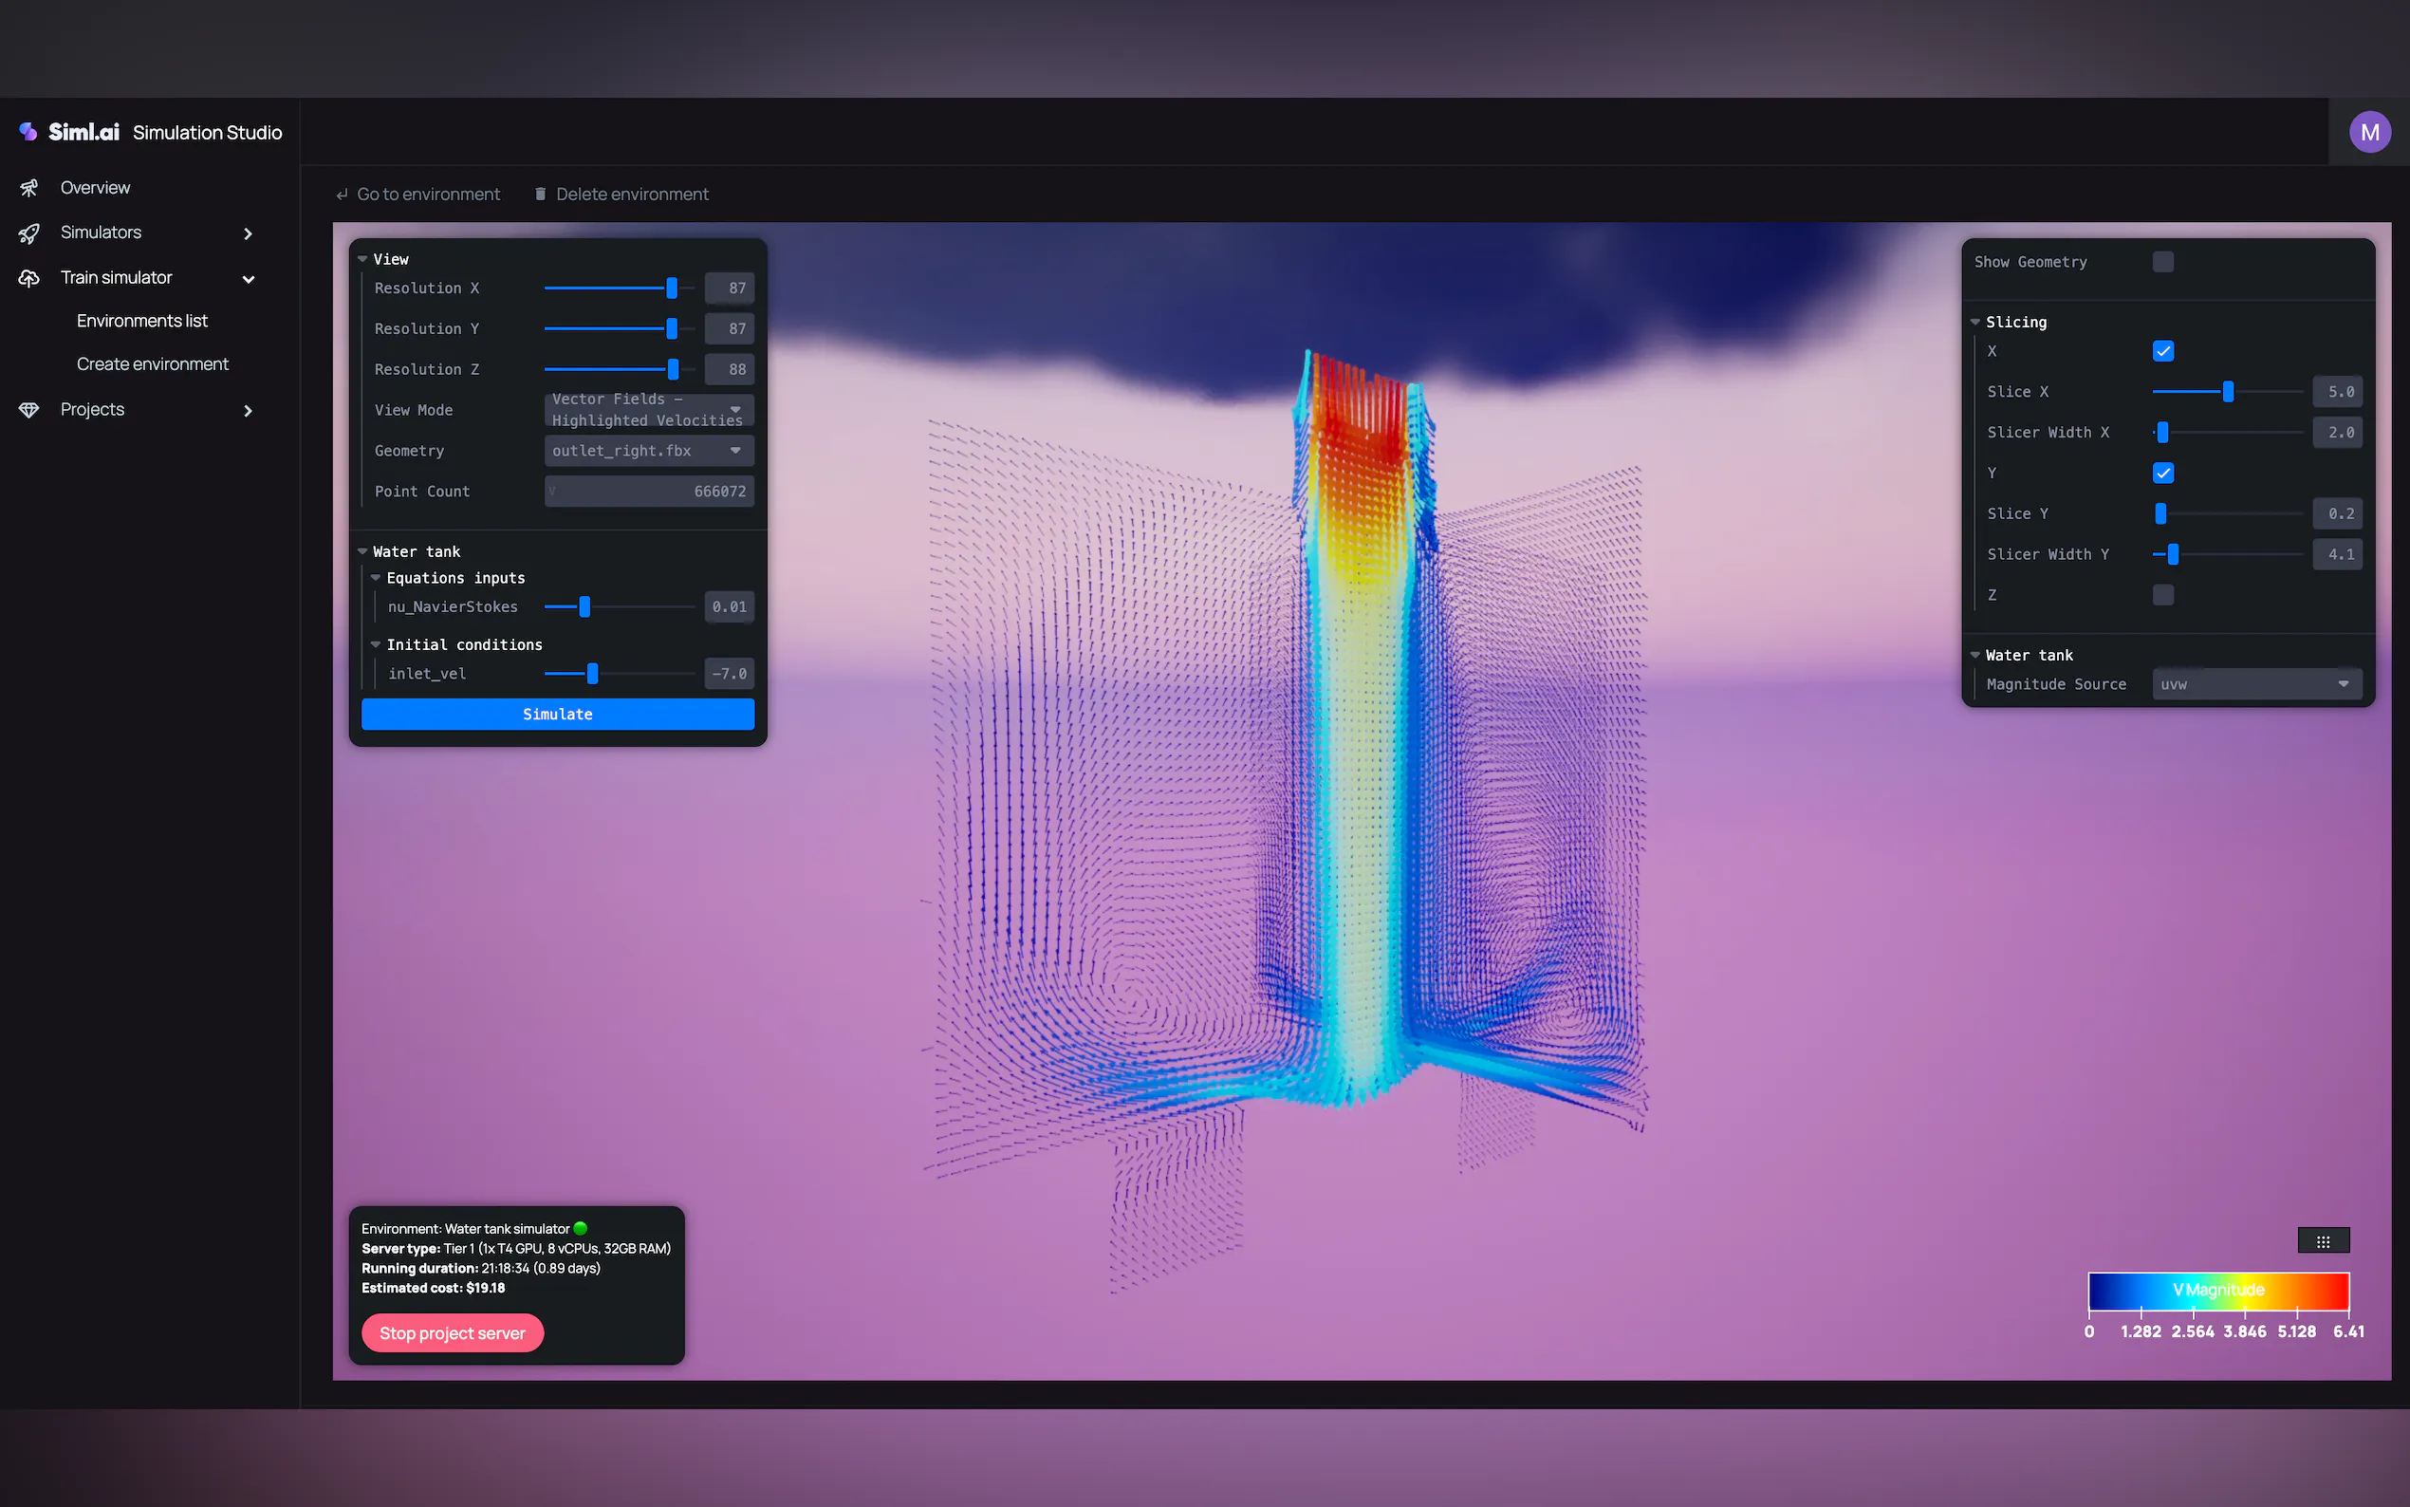Enable the Z slicing checkbox
Screen dimensions: 2410x1507
pyautogui.click(x=2162, y=595)
